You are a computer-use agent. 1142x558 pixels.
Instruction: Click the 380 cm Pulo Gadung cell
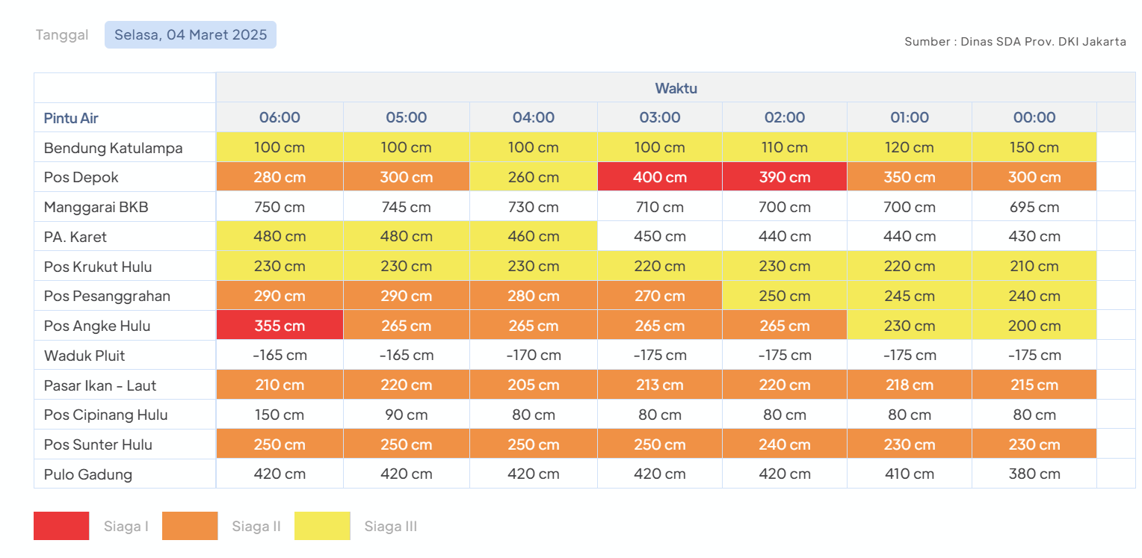[1034, 474]
